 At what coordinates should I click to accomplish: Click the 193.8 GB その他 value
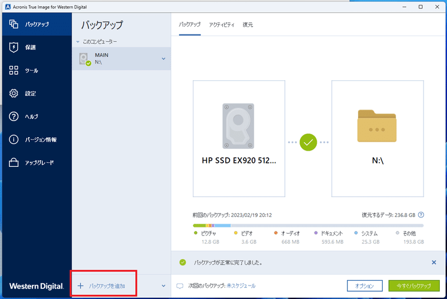tap(413, 242)
